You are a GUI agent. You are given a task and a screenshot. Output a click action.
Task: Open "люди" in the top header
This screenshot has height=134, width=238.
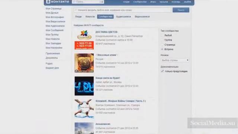(126, 2)
